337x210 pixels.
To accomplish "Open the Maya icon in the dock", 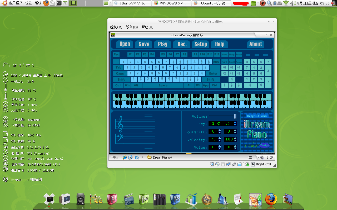I will coord(96,199).
